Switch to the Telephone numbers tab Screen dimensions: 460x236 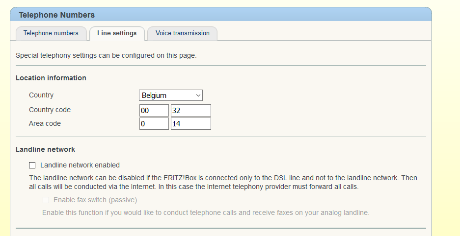point(51,33)
